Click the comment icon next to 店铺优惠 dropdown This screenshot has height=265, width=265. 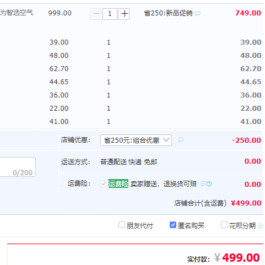point(181,140)
